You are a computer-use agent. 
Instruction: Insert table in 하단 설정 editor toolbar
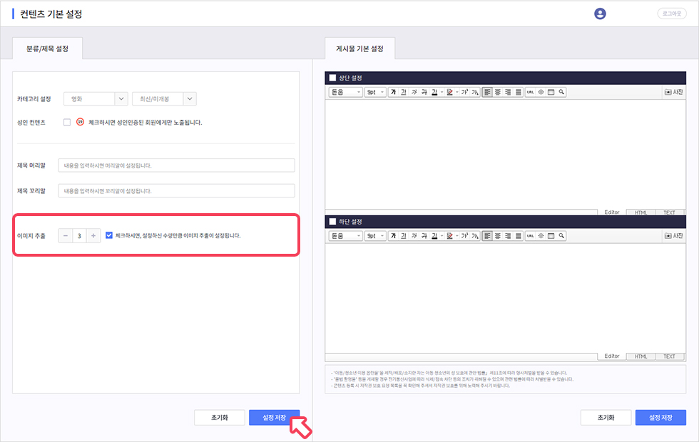point(551,235)
